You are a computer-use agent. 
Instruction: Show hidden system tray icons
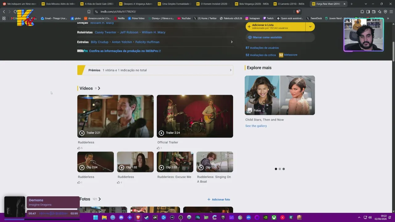pos(359,217)
